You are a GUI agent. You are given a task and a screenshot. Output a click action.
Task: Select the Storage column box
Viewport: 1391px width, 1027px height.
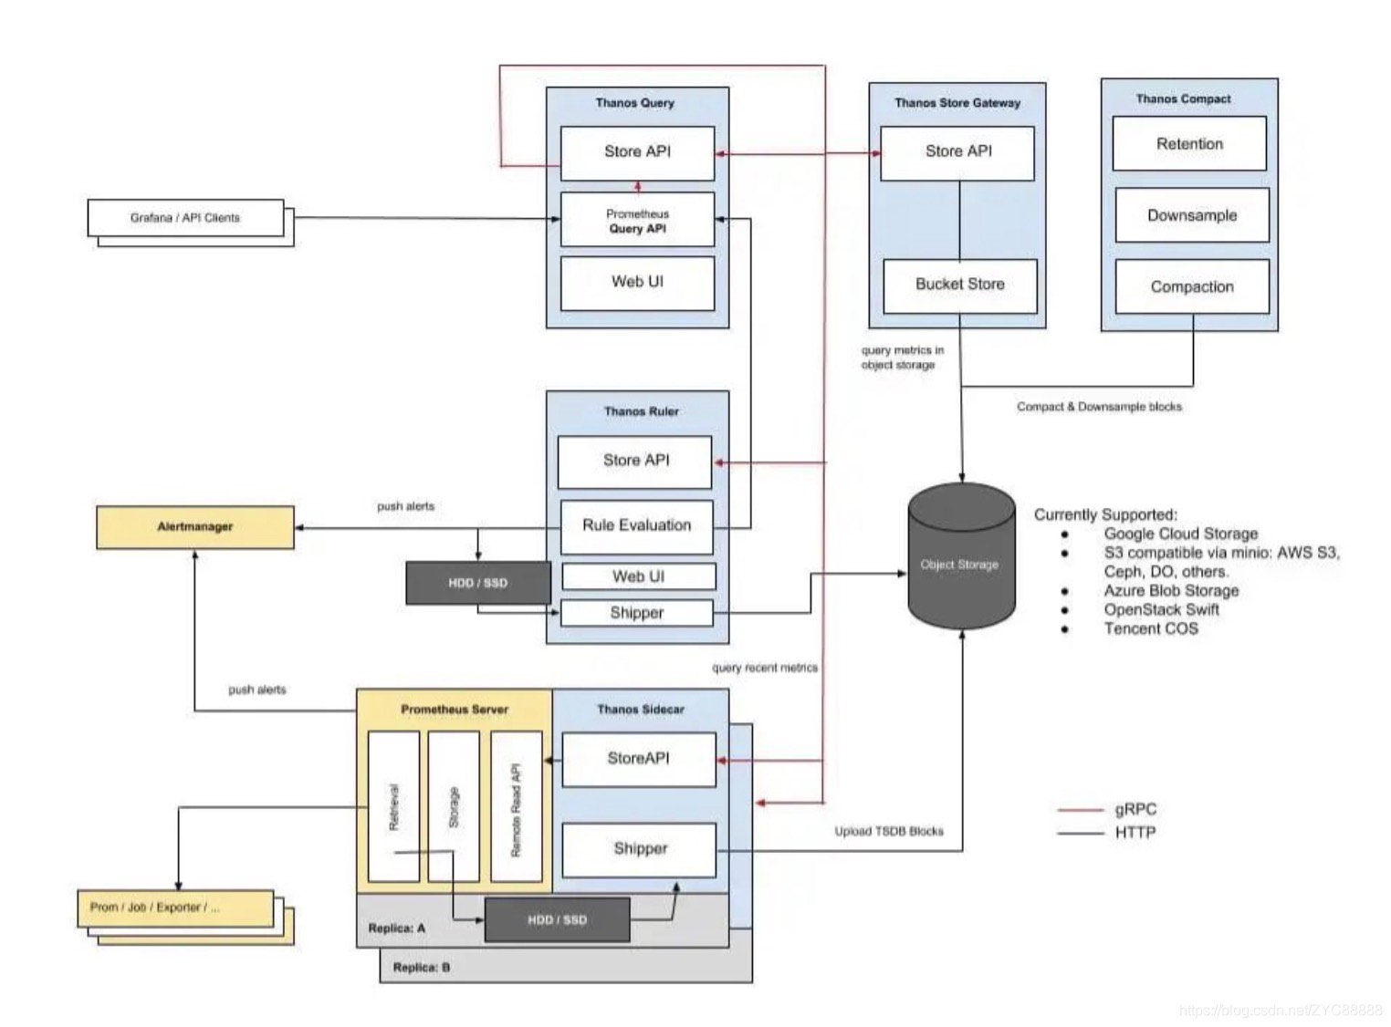[454, 807]
